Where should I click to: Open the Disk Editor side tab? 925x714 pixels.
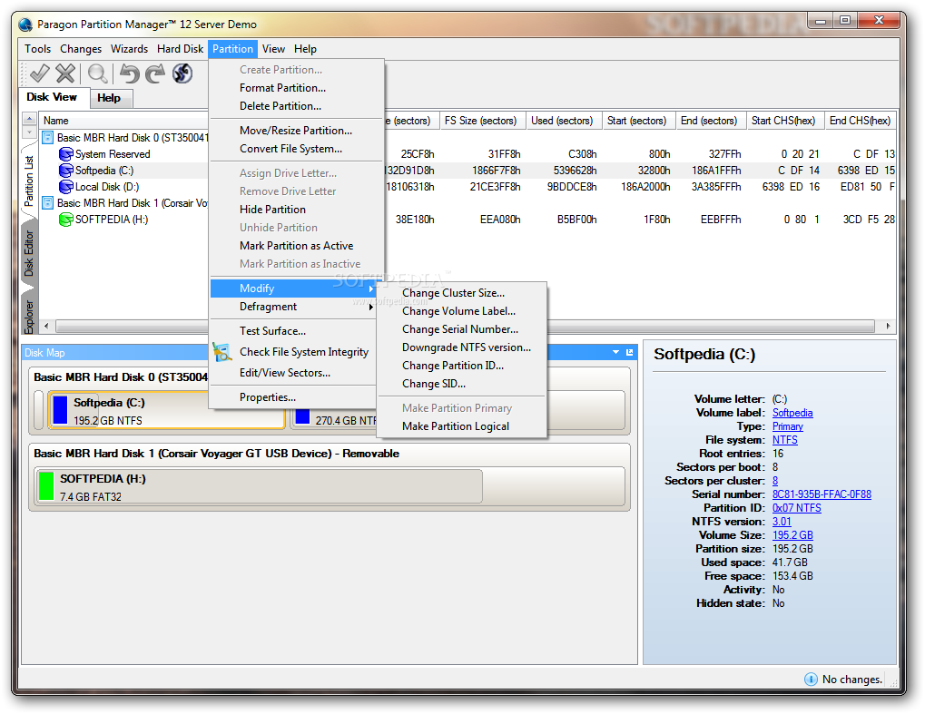pos(29,253)
